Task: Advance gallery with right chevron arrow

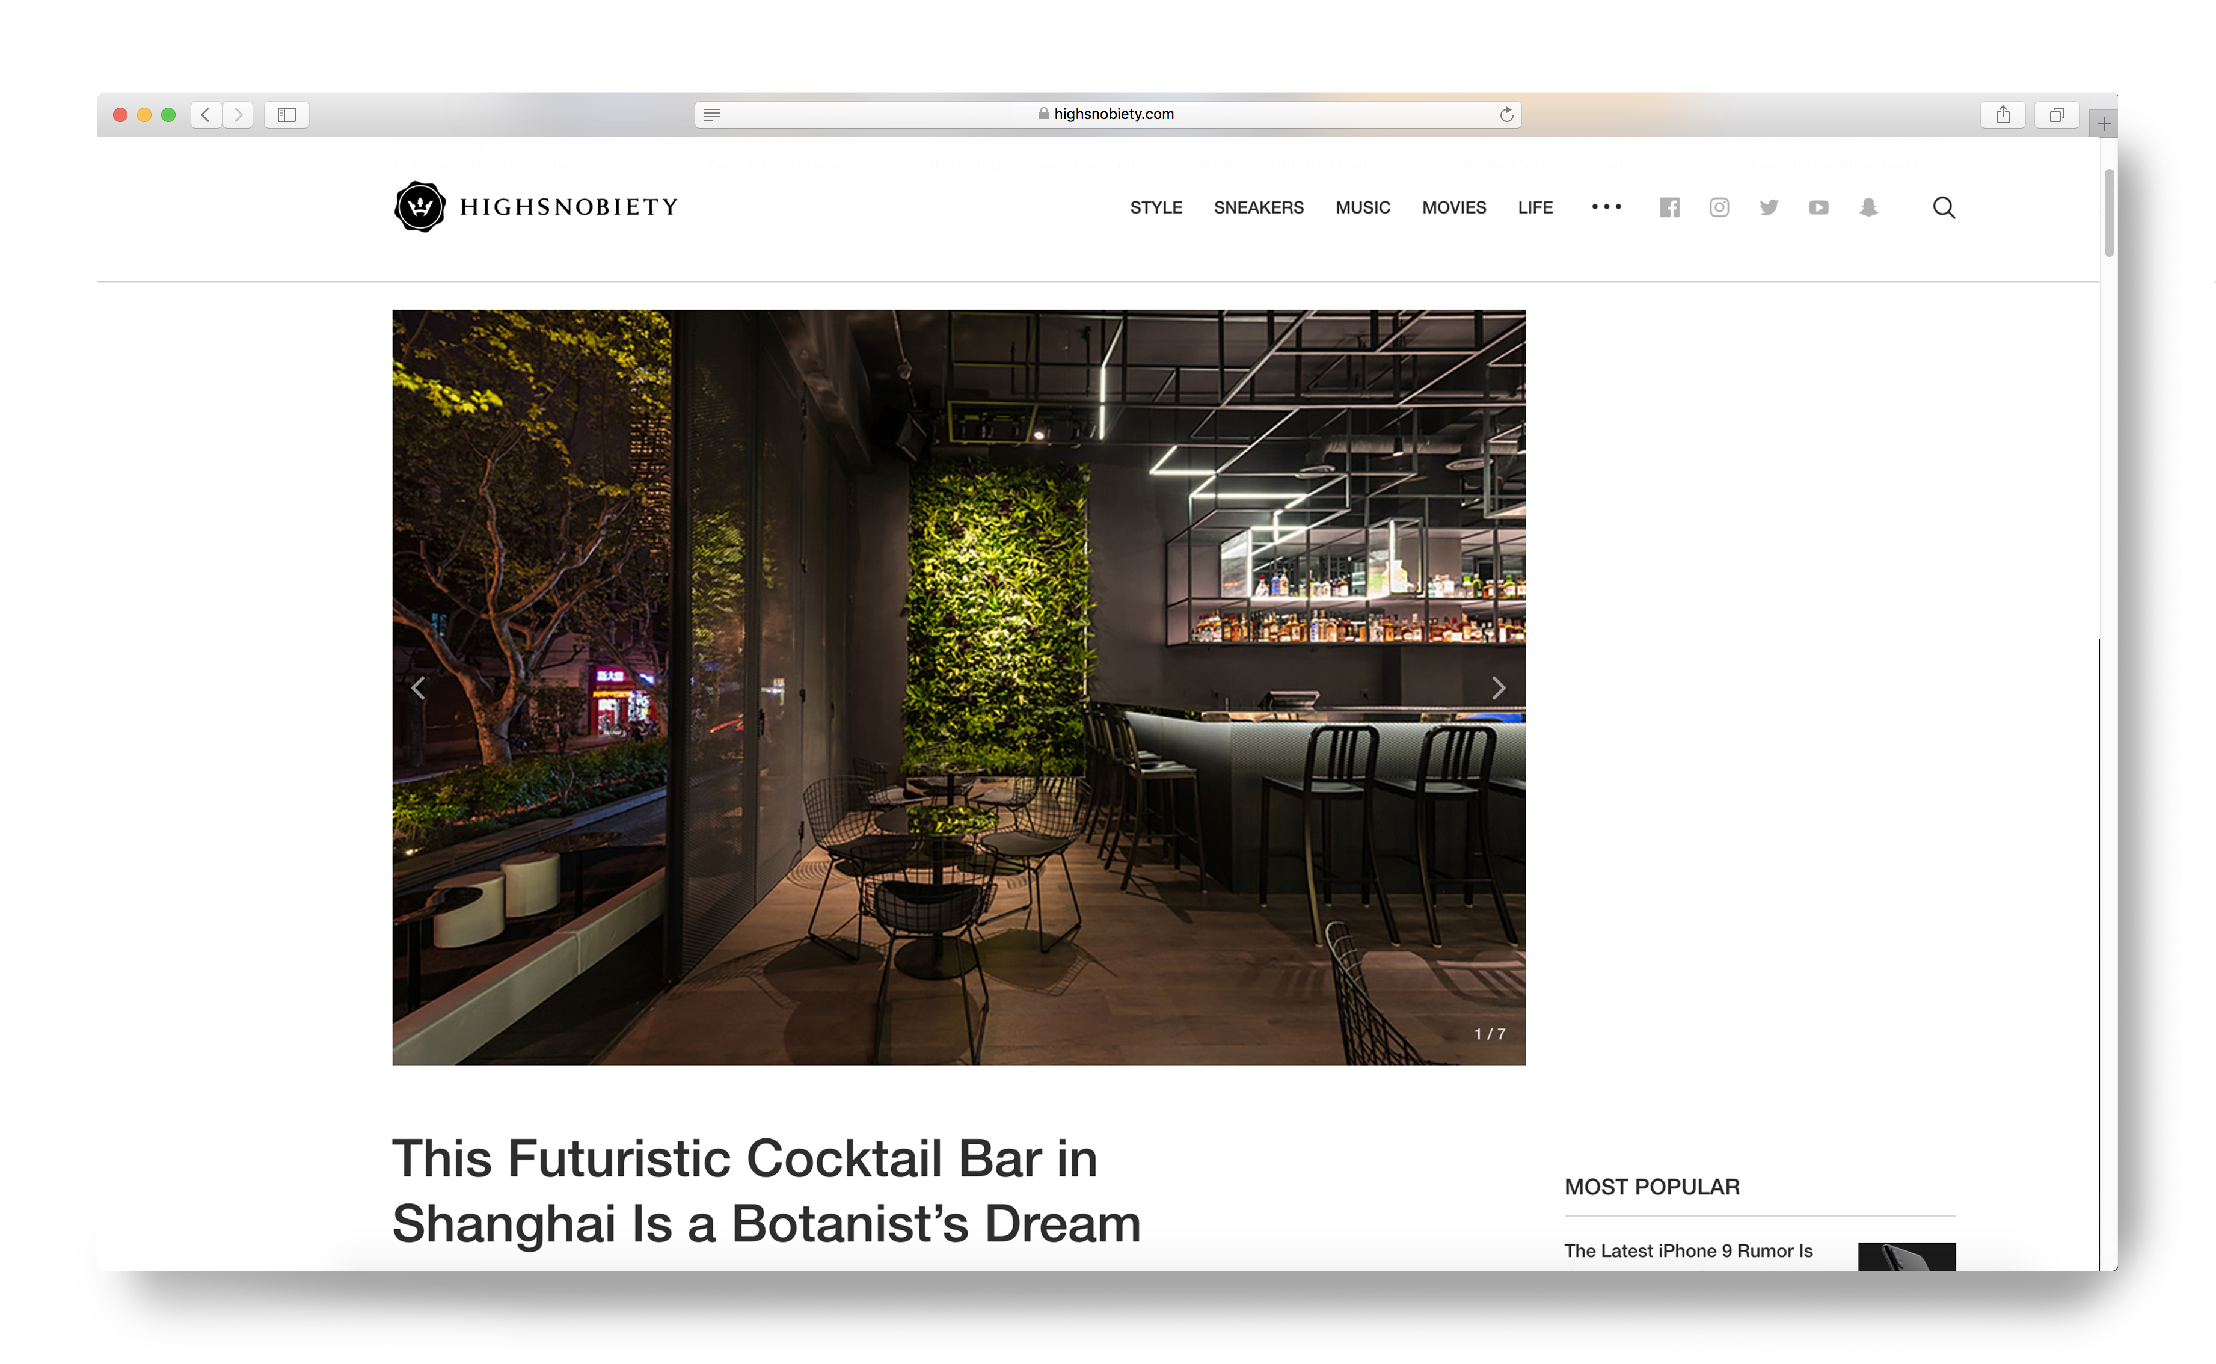Action: click(1498, 688)
